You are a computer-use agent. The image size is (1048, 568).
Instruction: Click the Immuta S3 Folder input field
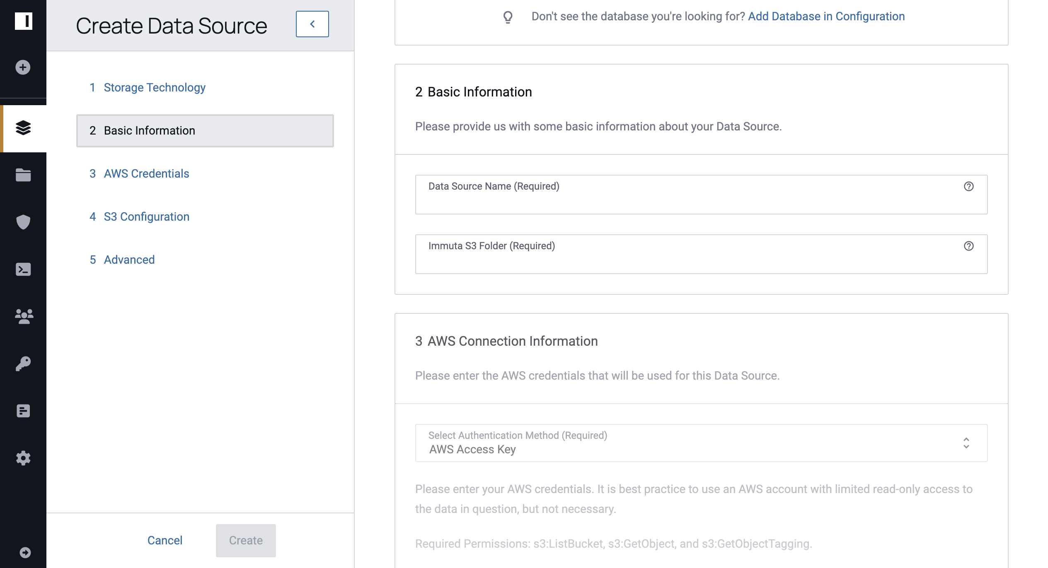(x=701, y=253)
